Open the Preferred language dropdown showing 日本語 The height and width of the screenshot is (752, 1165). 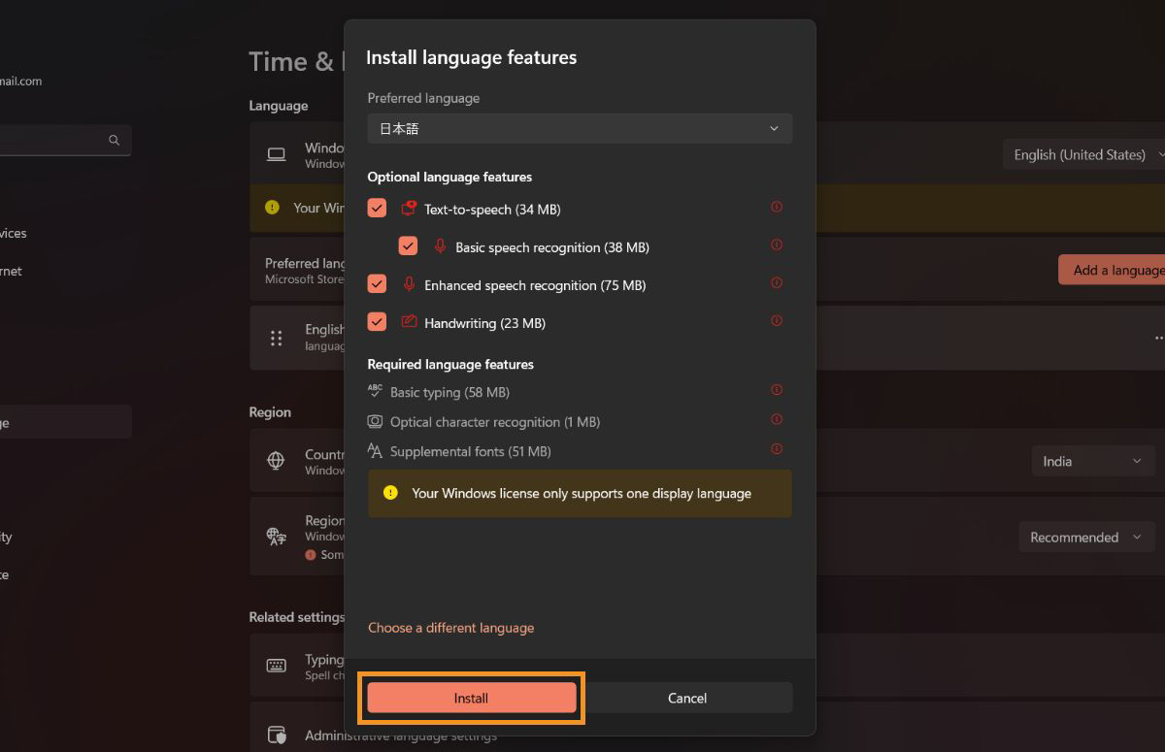[x=580, y=127]
